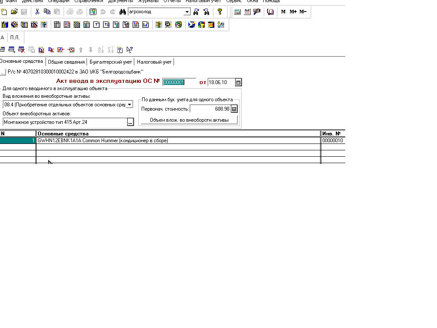The height and width of the screenshot is (328, 437).
Task: Click the form with left arrow icon
Action: click(61, 50)
